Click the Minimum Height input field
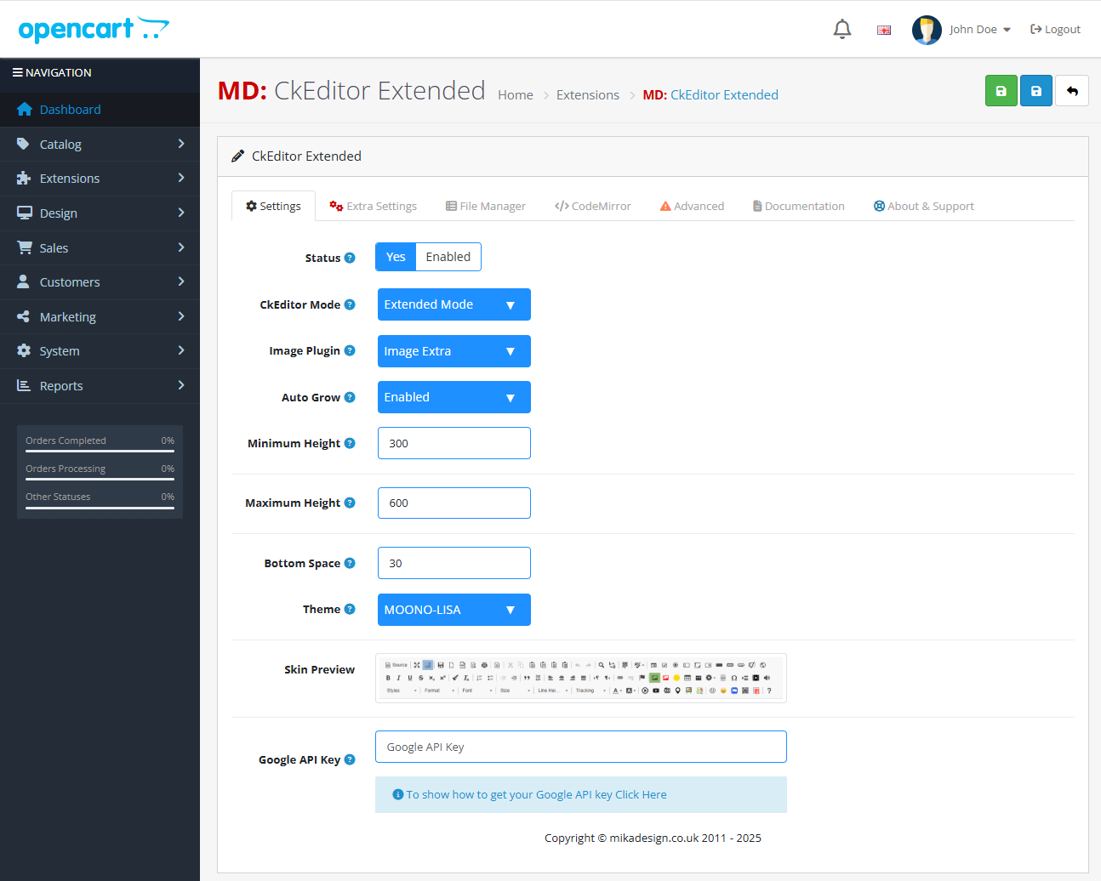This screenshot has height=881, width=1101. click(454, 443)
